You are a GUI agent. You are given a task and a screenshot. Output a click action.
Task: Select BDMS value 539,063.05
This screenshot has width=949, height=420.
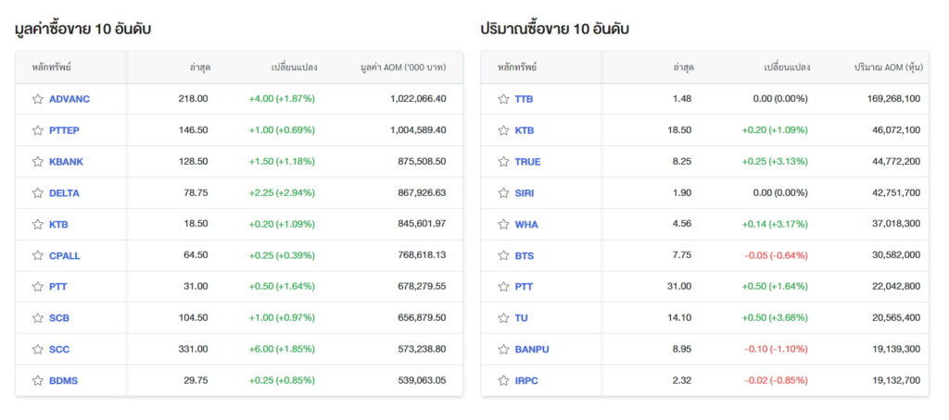(x=423, y=381)
